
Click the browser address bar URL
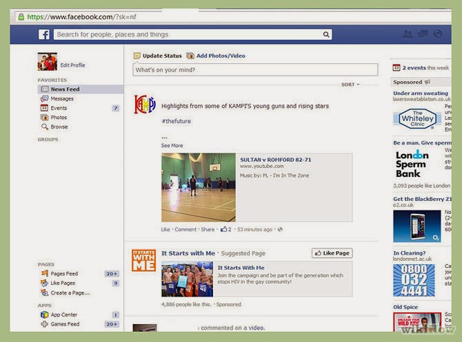click(x=81, y=17)
